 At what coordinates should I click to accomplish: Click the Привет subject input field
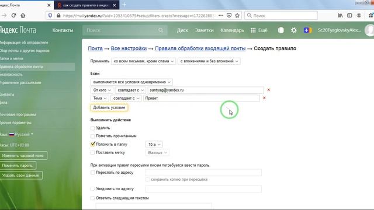point(201,99)
